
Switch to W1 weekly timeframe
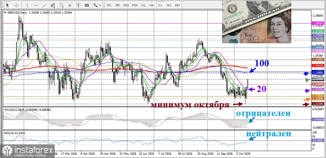point(169,5)
